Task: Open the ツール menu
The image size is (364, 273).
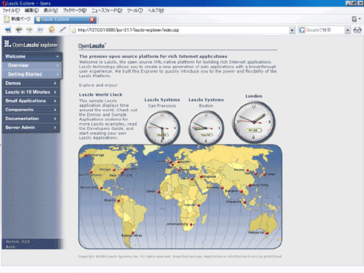Action: click(135, 10)
